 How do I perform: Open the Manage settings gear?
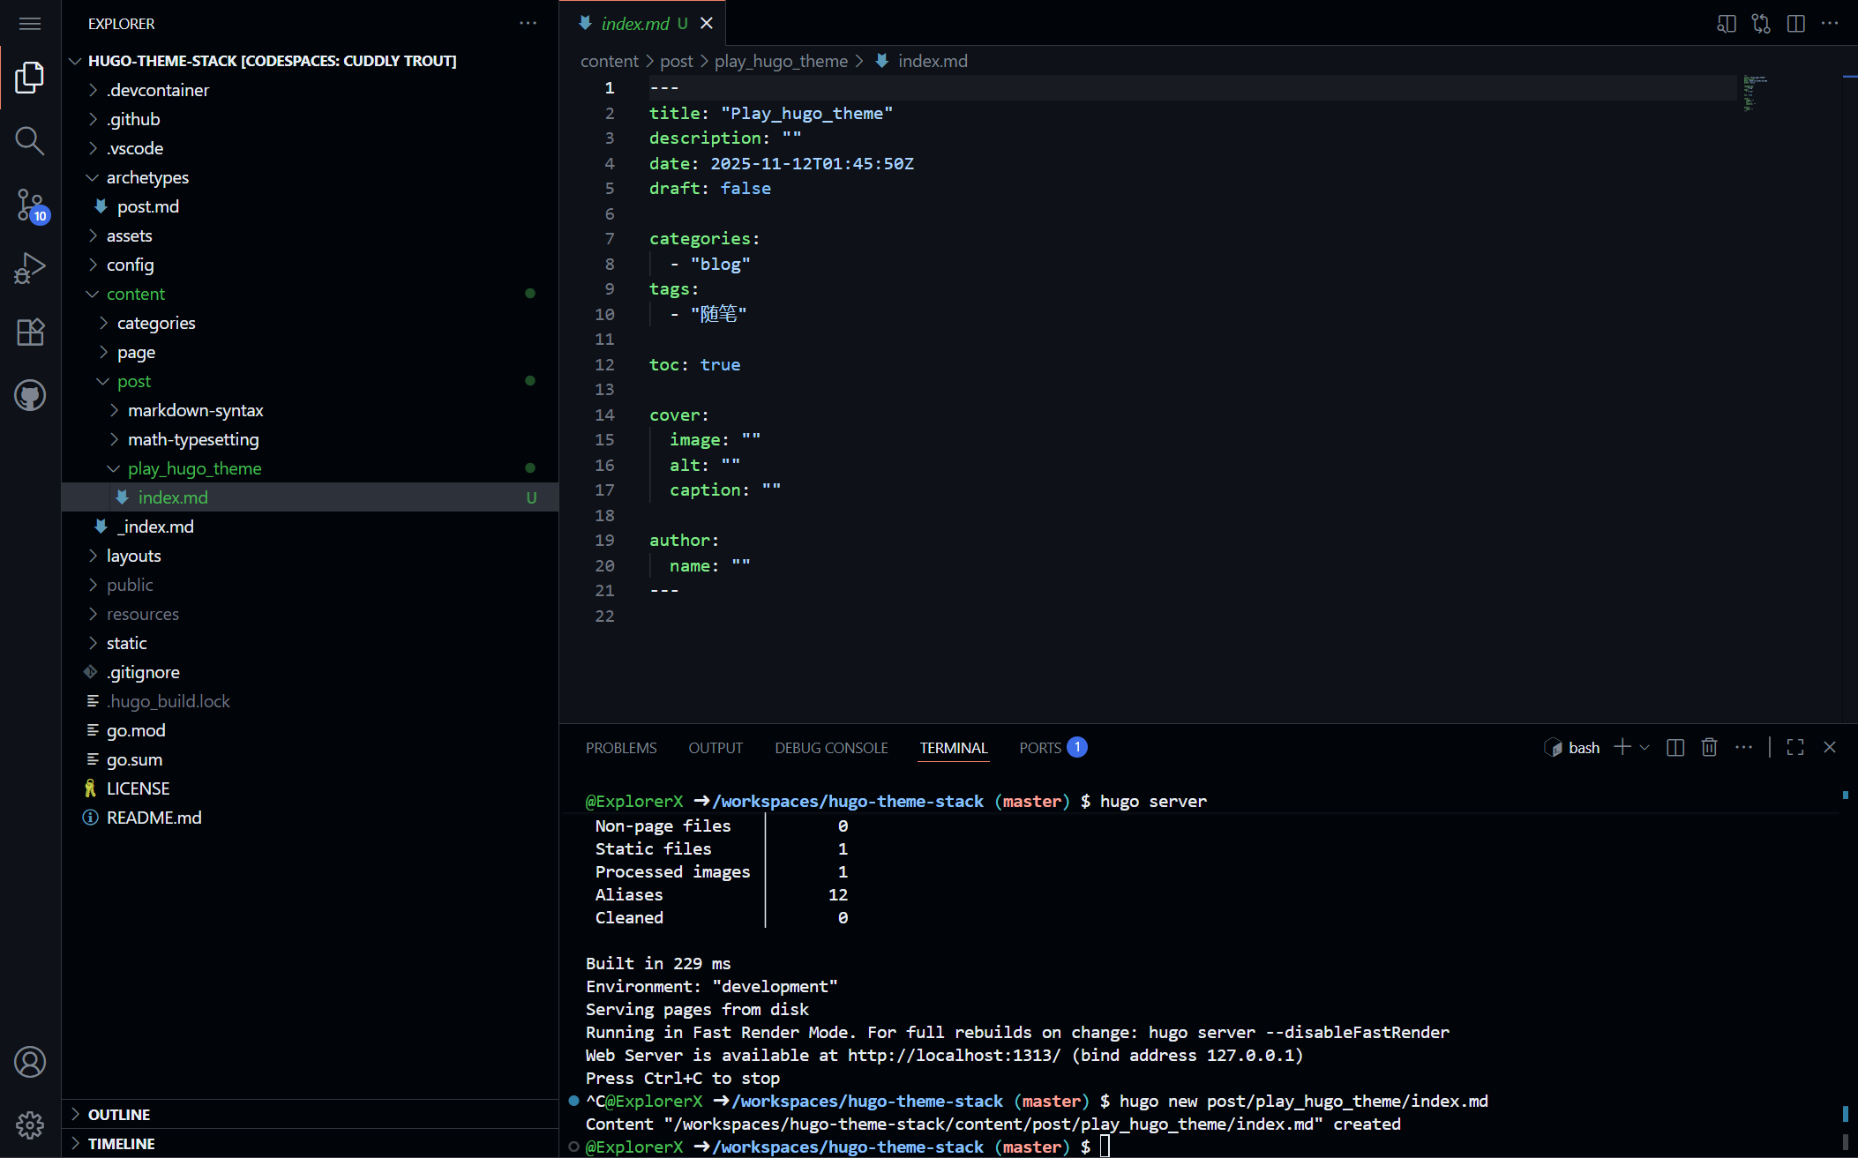(29, 1125)
